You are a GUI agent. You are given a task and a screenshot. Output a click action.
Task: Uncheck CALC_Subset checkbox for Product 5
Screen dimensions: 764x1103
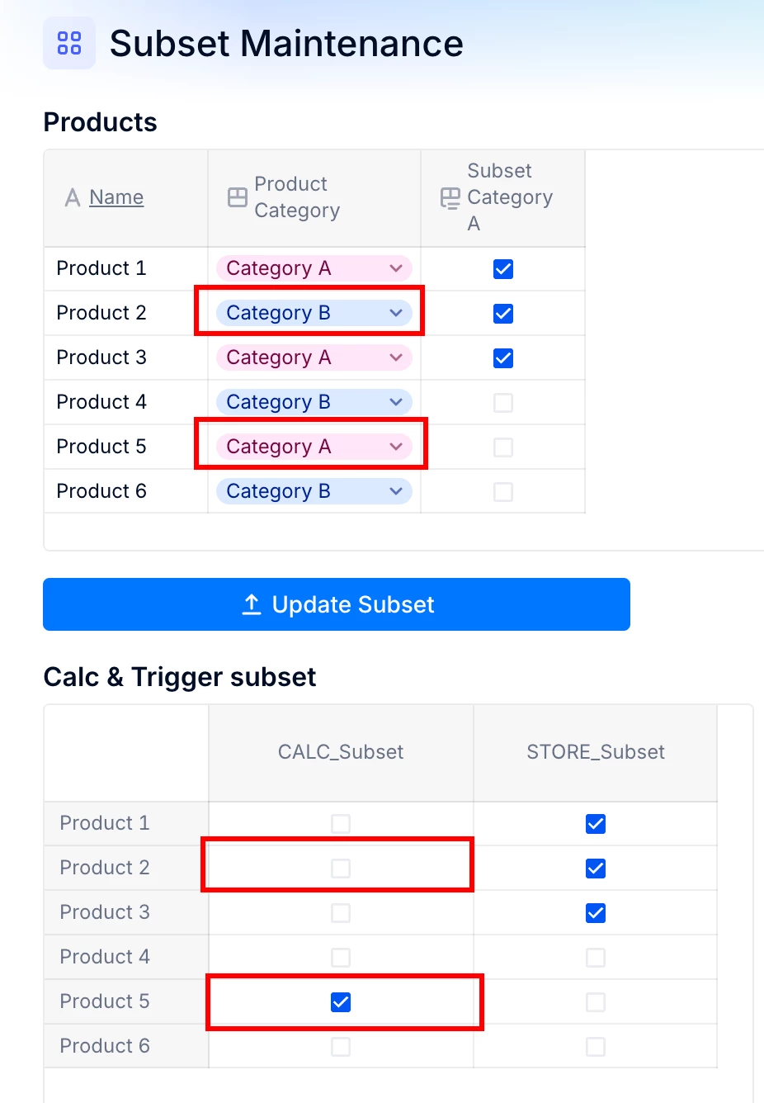pos(341,1002)
